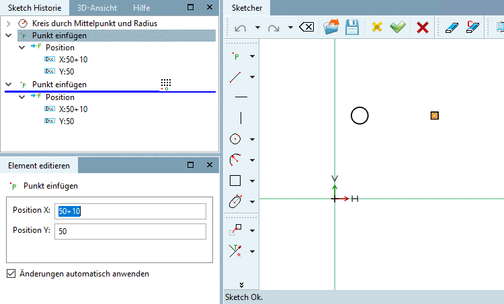Click the Position X input field
The height and width of the screenshot is (304, 504).
pyautogui.click(x=130, y=211)
